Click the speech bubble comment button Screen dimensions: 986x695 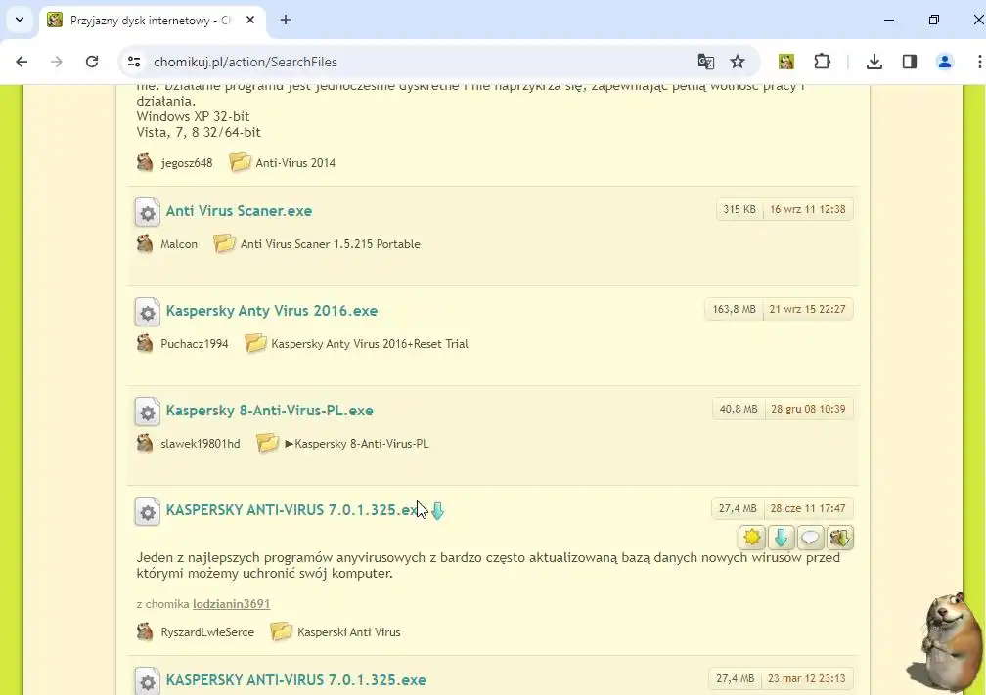(x=811, y=538)
